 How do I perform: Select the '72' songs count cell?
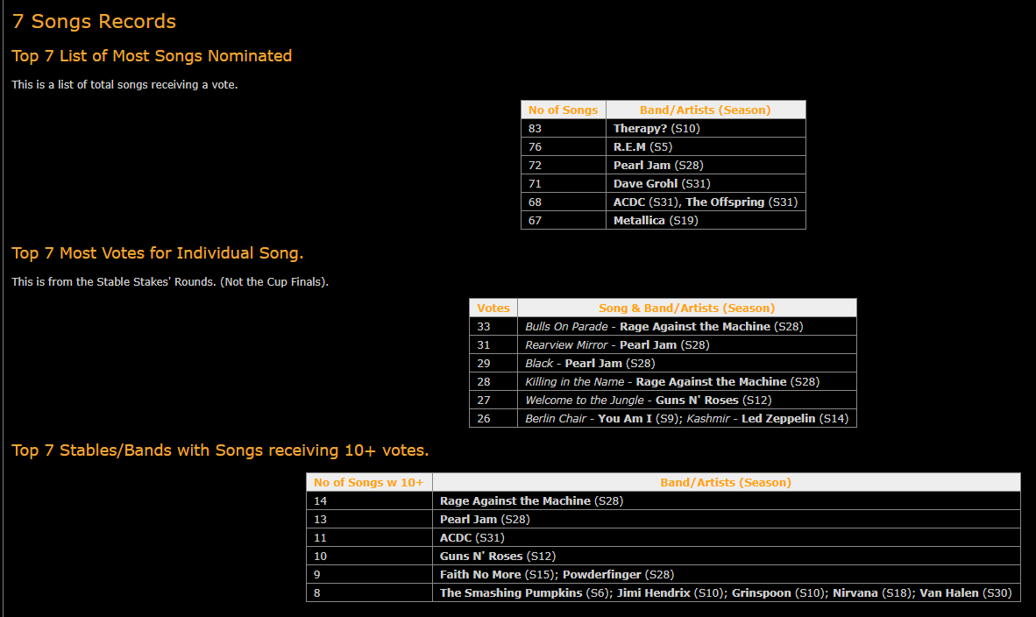click(563, 165)
